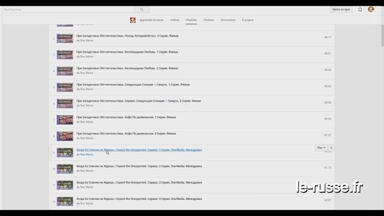Open video Поезд, Который Исчез. 2 Серия
Image resolution: width=384 pixels, height=216 pixels.
pos(127,36)
